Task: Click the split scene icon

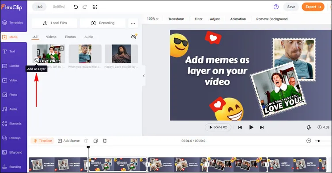Action: pyautogui.click(x=87, y=141)
